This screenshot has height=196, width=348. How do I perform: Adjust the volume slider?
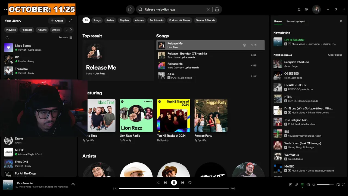325,185
